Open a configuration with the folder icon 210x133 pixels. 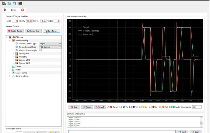click(9, 3)
